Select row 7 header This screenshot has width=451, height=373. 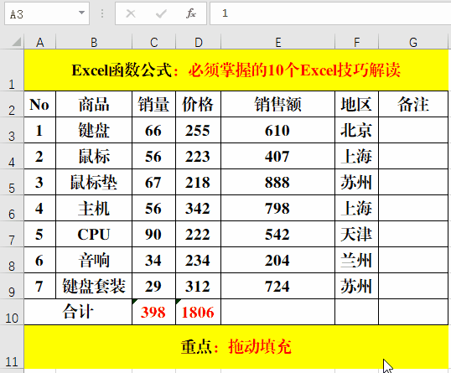pos(12,234)
